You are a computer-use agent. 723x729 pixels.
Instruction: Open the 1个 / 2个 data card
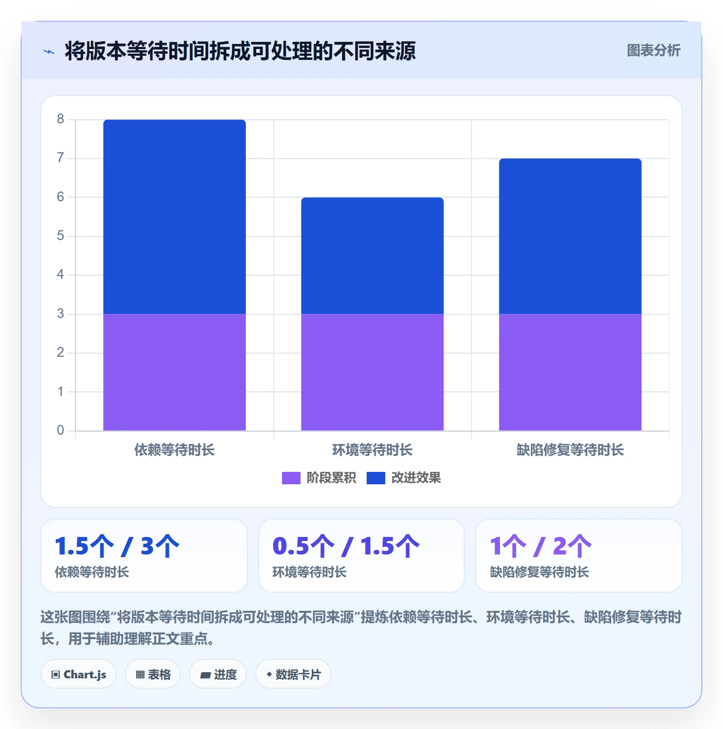[x=579, y=556]
